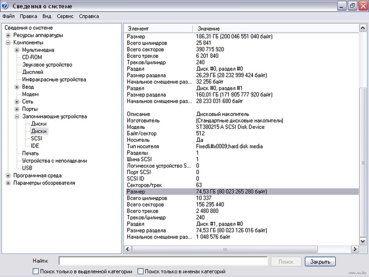Viewport: 369px width, 277px height.
Task: Click the vertical scrollbar down arrow
Action: point(363,241)
